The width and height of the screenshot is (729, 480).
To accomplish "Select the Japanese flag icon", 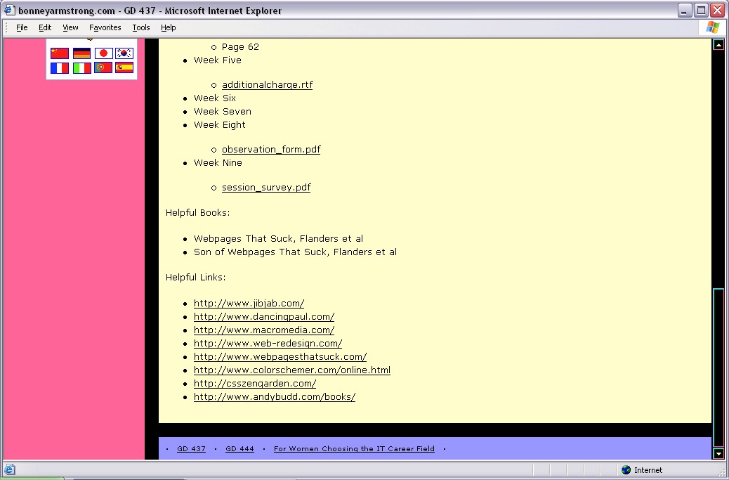I will pos(103,53).
